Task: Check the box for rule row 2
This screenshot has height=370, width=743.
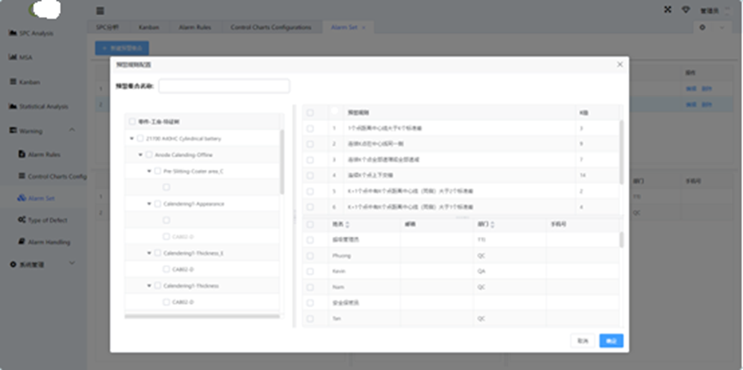Action: point(310,144)
